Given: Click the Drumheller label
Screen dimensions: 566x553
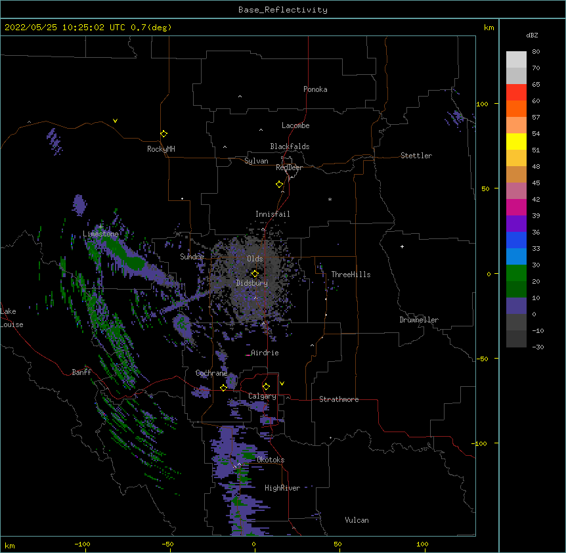Looking at the screenshot, I should pos(419,320).
